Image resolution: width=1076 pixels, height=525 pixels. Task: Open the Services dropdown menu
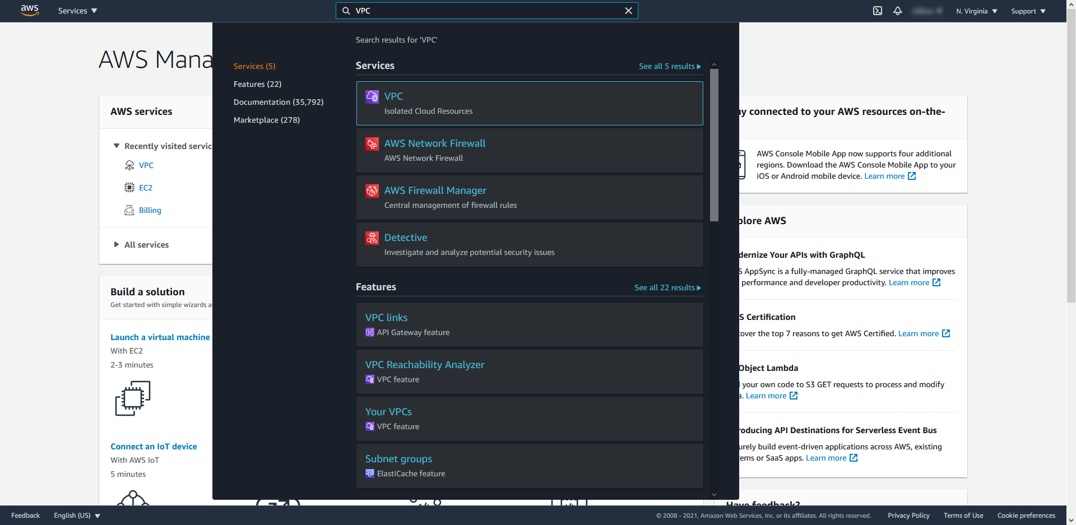pyautogui.click(x=77, y=11)
